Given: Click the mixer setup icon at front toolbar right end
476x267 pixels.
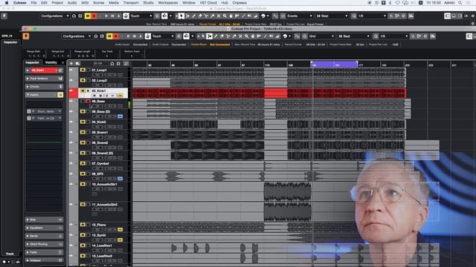Looking at the screenshot, I should click(x=433, y=36).
